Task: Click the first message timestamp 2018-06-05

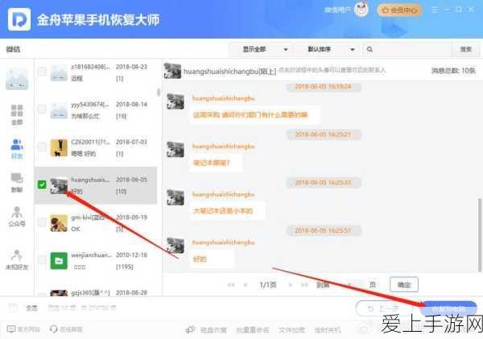Action: point(323,87)
